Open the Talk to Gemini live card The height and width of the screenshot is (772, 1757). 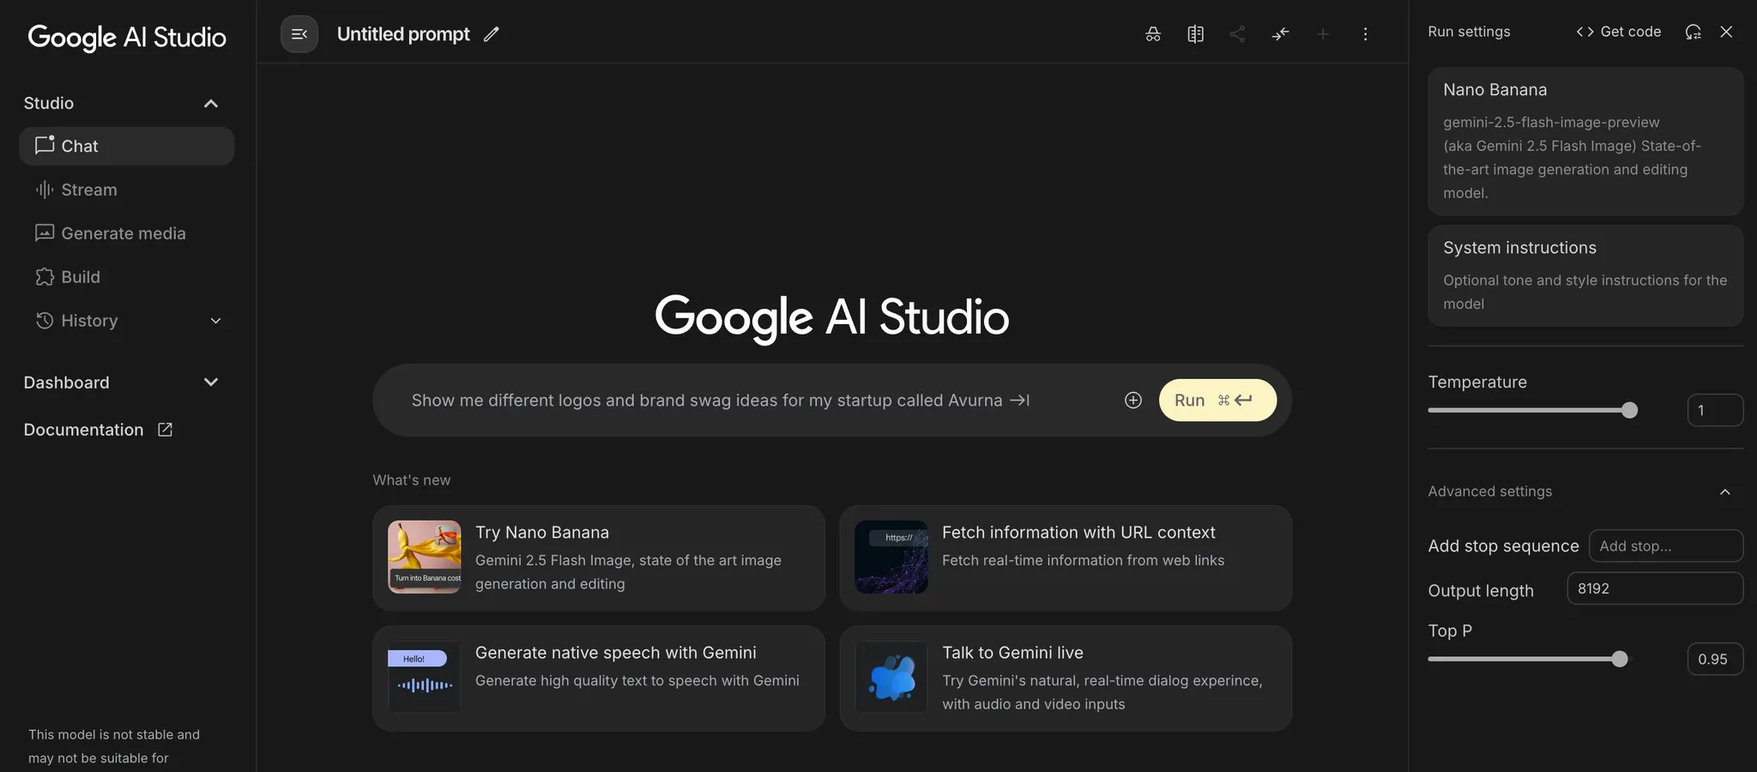click(1066, 679)
